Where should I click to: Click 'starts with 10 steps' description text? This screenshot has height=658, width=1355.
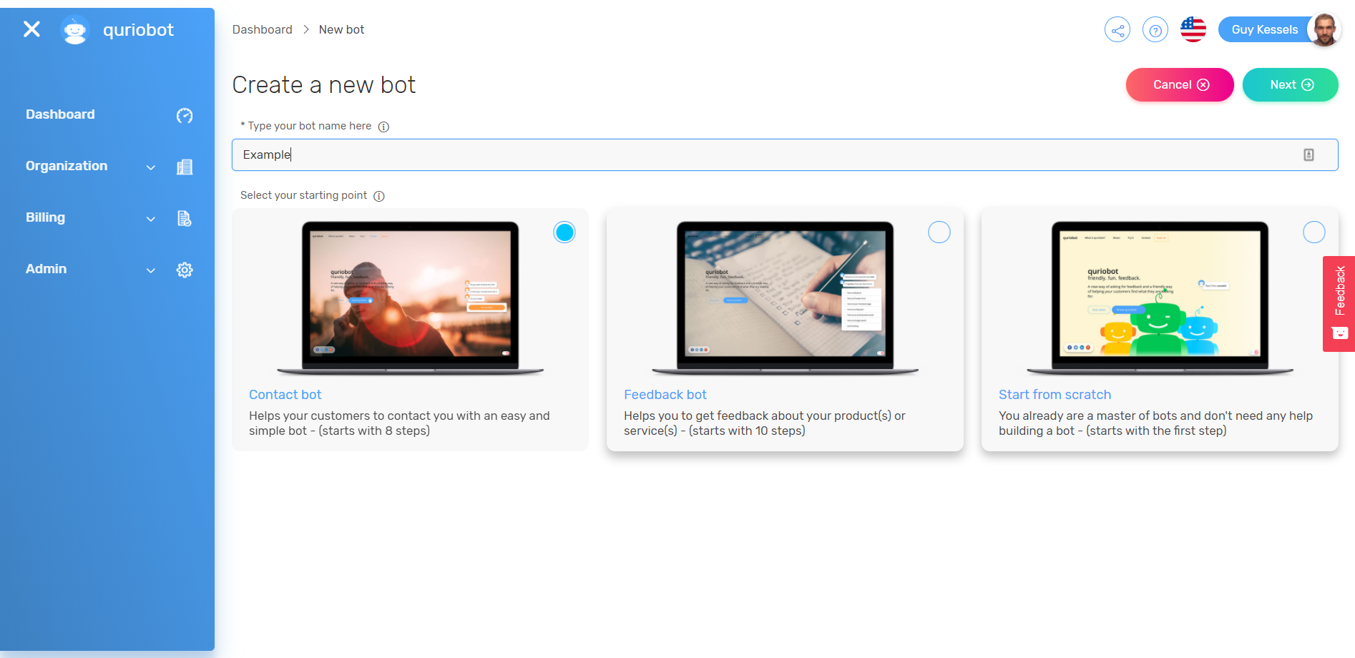[747, 431]
